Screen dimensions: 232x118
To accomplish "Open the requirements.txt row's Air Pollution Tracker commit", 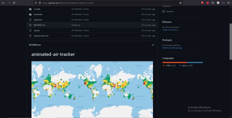I will point(80,36).
